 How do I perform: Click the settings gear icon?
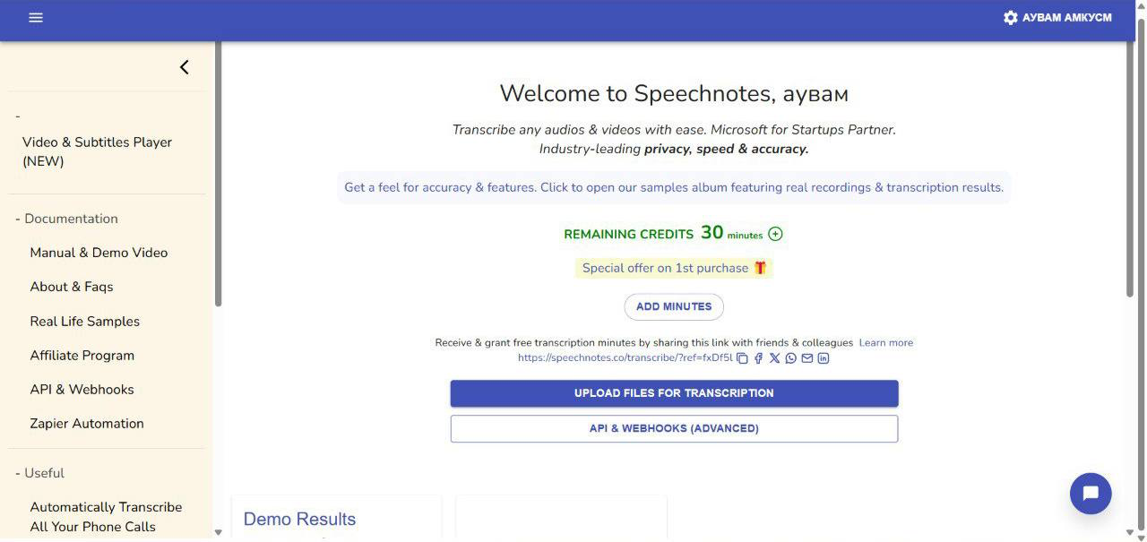pyautogui.click(x=1011, y=18)
